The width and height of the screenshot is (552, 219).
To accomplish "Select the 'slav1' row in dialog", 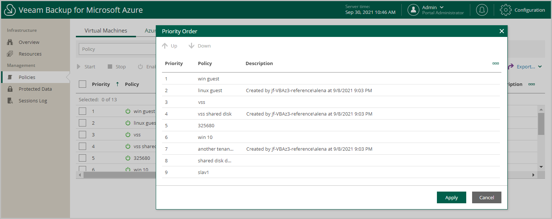I will [331, 172].
